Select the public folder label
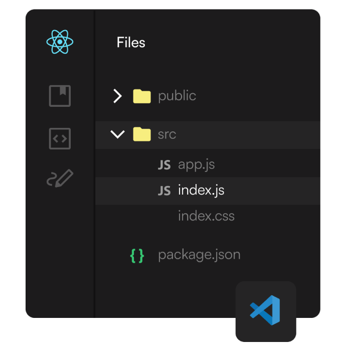This screenshot has height=346, width=346. pos(177,96)
